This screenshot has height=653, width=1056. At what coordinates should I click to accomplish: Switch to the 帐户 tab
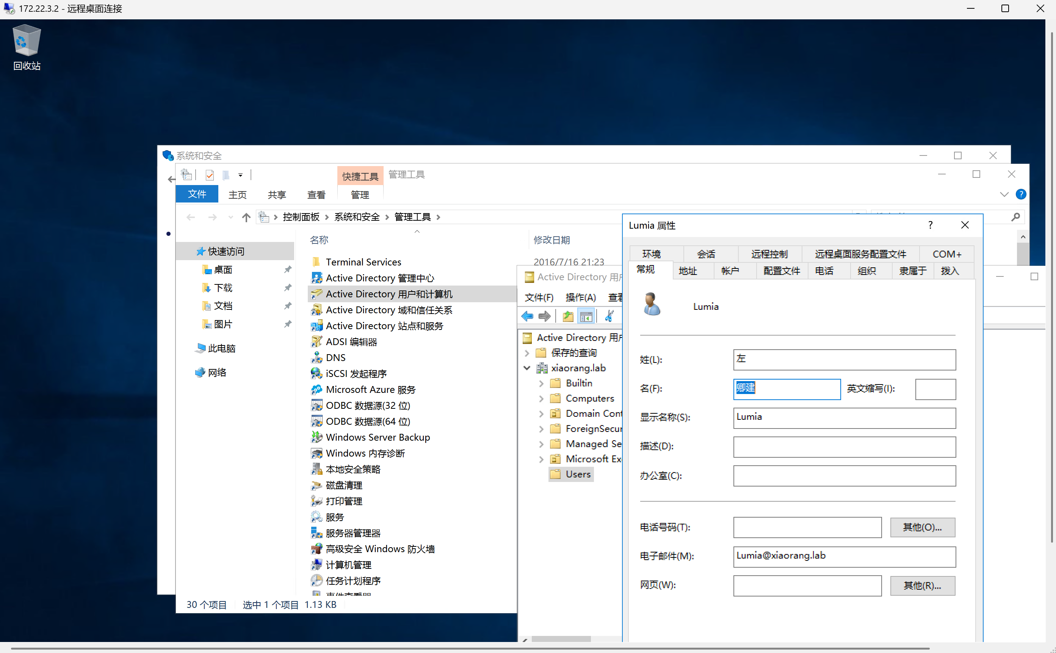pos(730,271)
